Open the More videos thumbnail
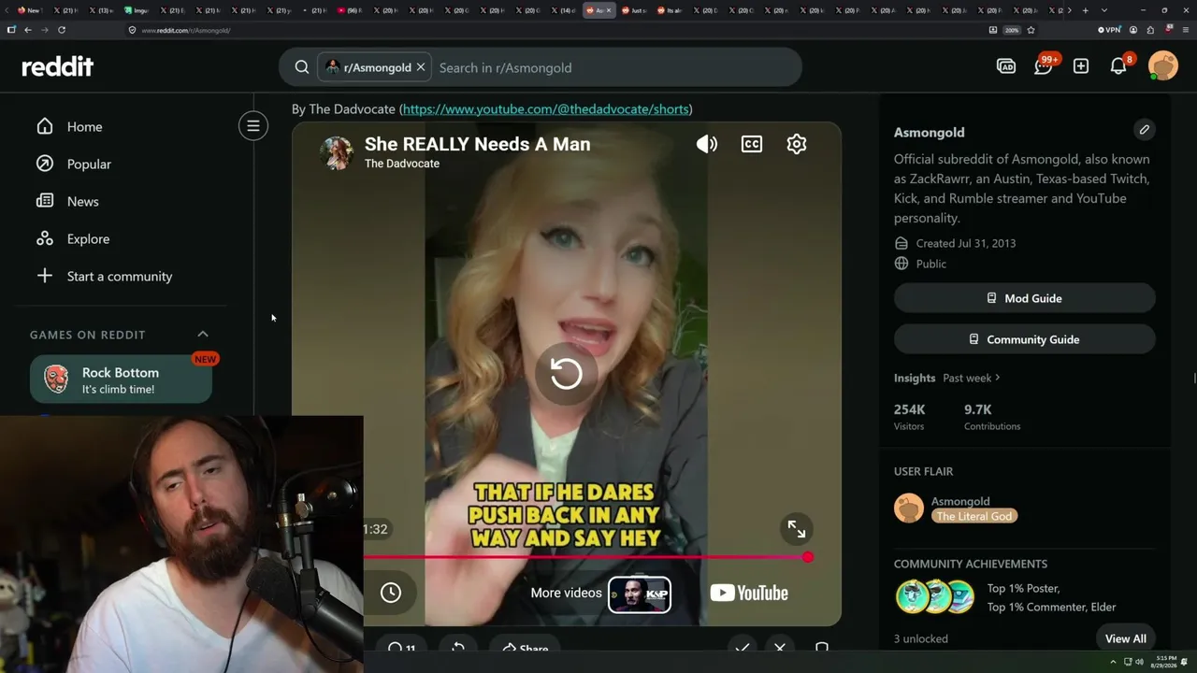 point(640,594)
